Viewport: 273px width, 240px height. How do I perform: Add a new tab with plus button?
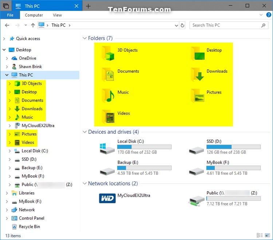[x=88, y=6]
